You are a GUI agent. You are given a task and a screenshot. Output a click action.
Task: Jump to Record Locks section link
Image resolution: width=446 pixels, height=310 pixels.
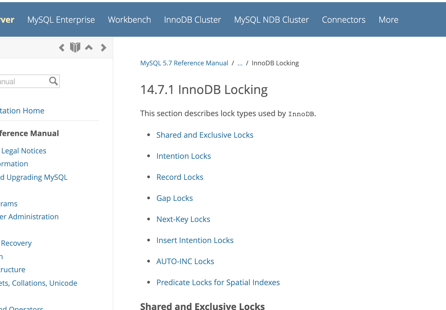pos(180,177)
